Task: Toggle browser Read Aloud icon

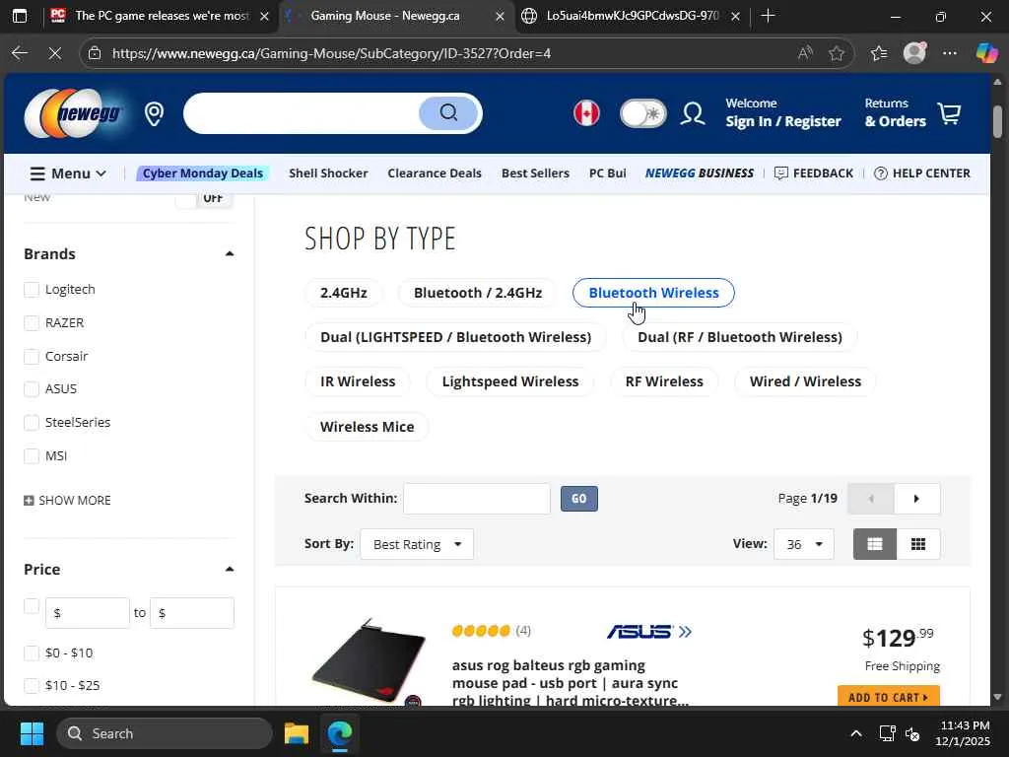Action: 804,53
